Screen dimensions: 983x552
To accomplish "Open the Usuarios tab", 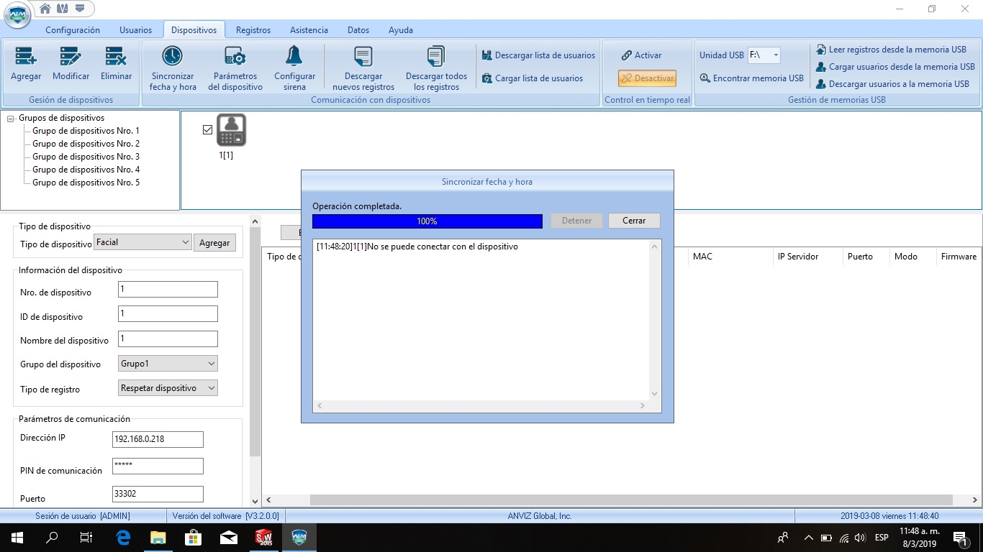I will [x=136, y=30].
